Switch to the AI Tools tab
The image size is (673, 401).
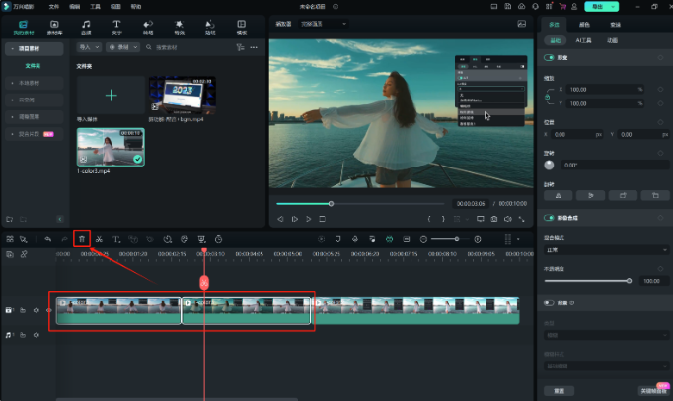(585, 40)
